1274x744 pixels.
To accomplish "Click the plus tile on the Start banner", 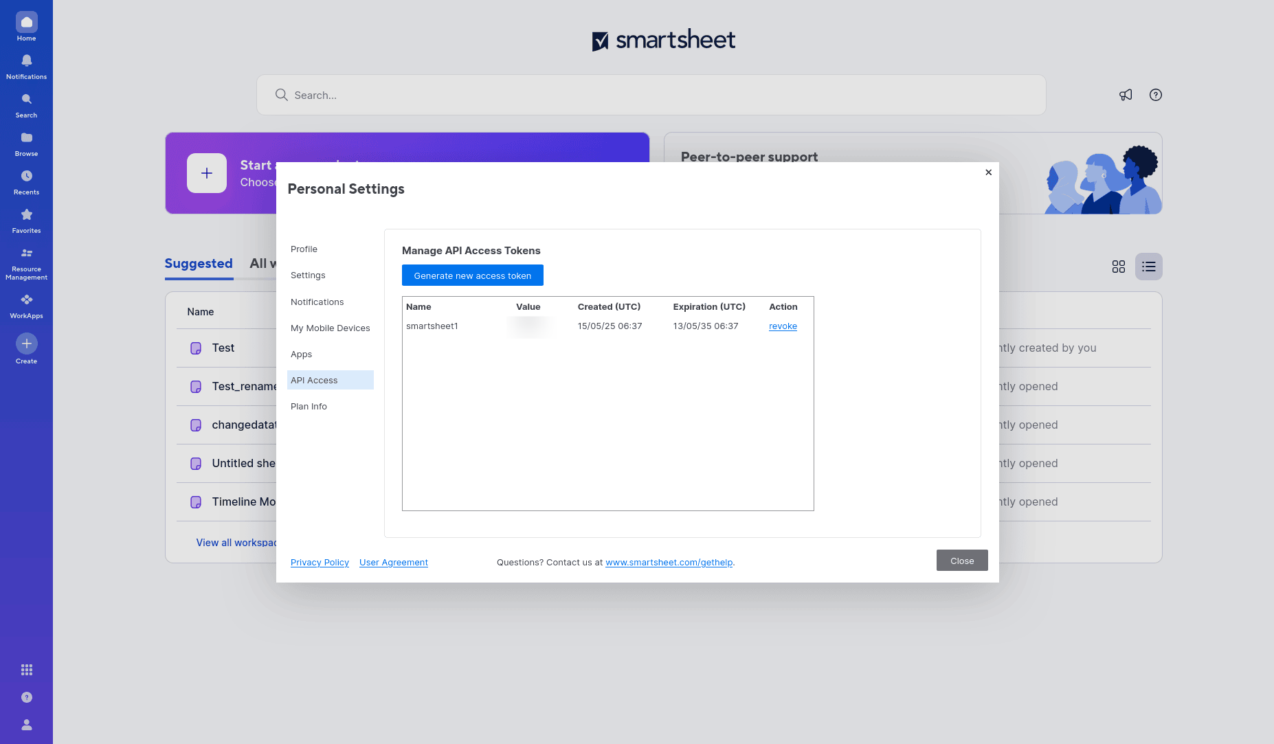I will tap(207, 173).
